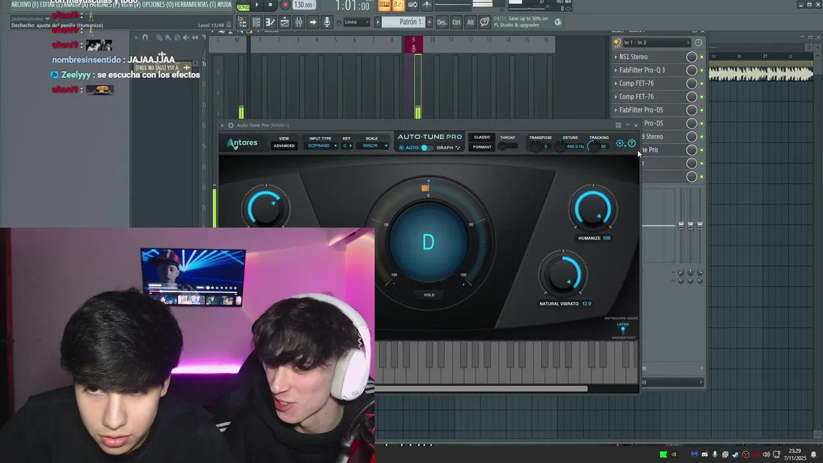Open Auto-Tune plugin options gear icon
823x463 pixels.
coord(231,125)
